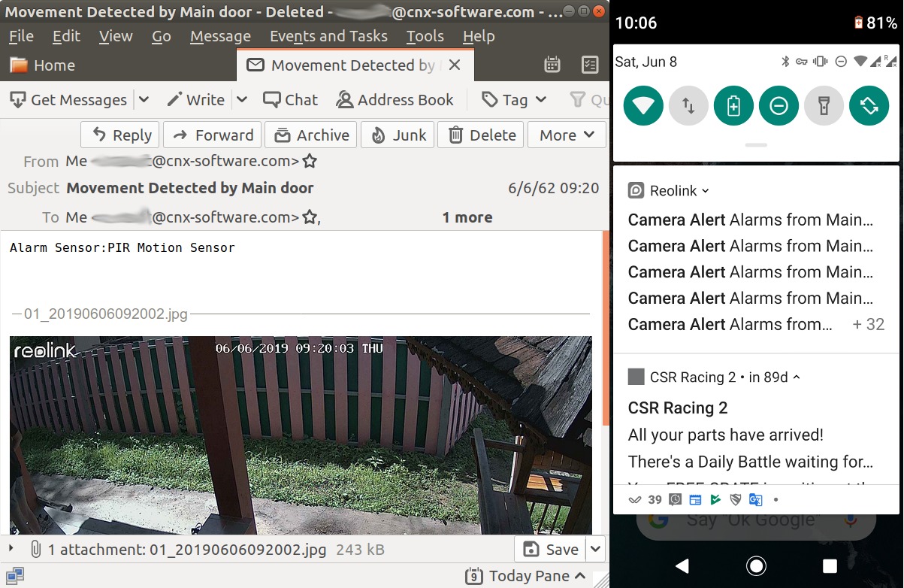Save the attachment with Save button
Screen dimensions: 904x588
[550, 550]
